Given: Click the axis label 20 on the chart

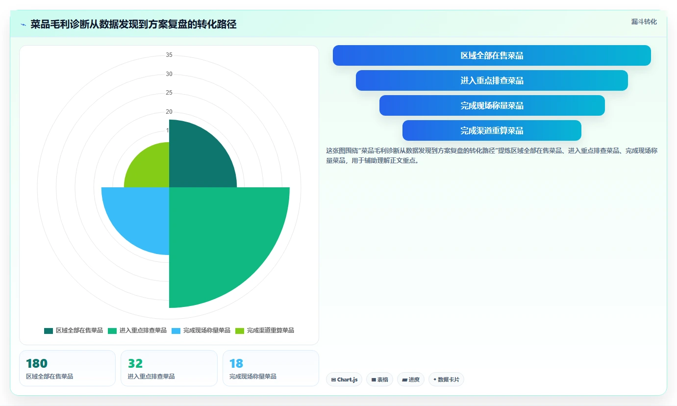Looking at the screenshot, I should (169, 111).
